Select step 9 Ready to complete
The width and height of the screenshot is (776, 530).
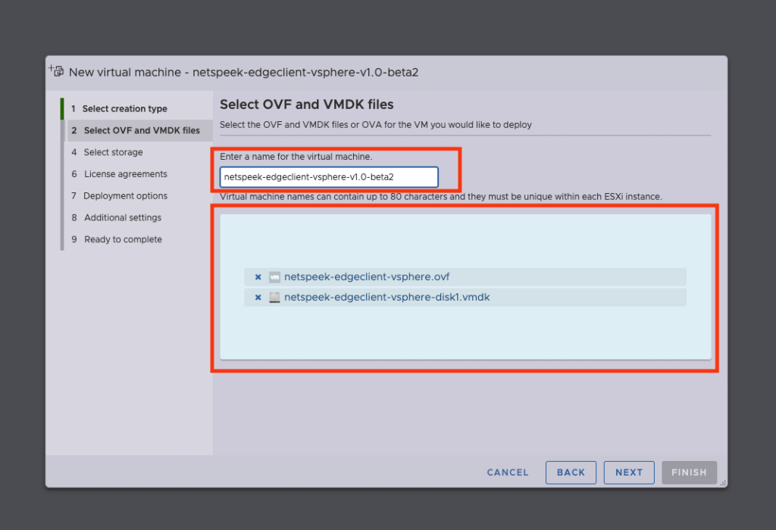point(123,239)
